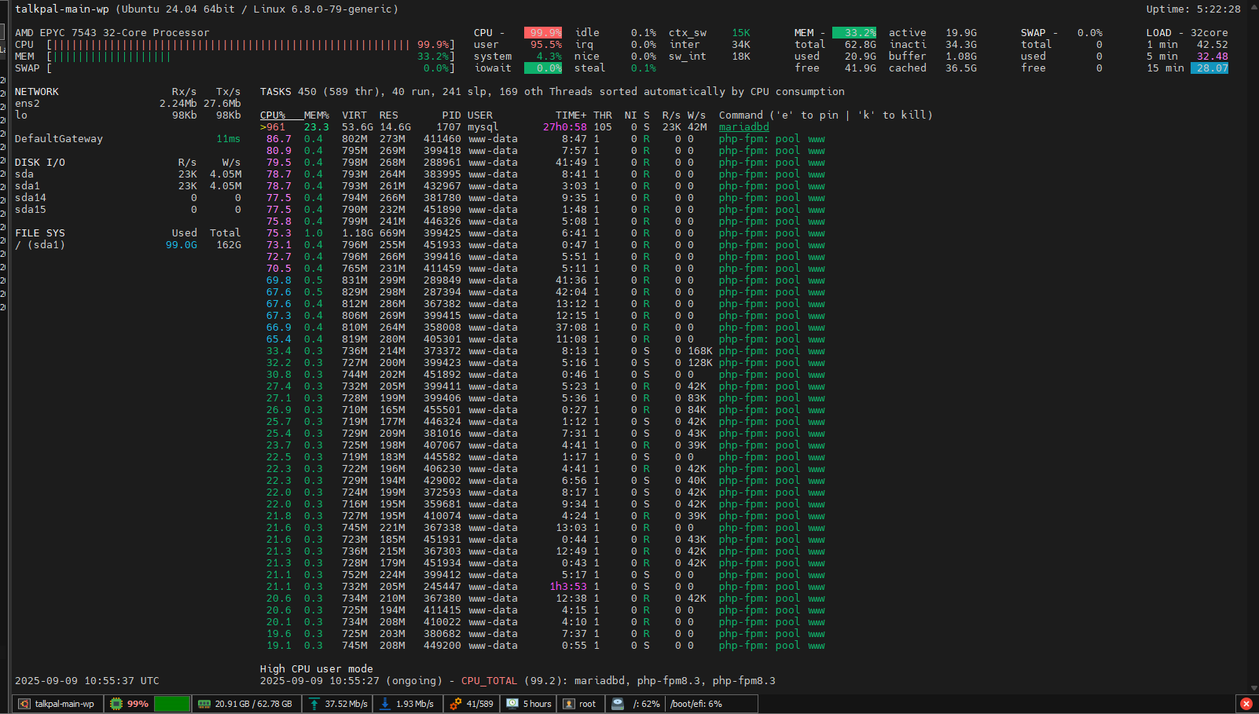Click the CPU% column header
The width and height of the screenshot is (1259, 714).
click(273, 115)
